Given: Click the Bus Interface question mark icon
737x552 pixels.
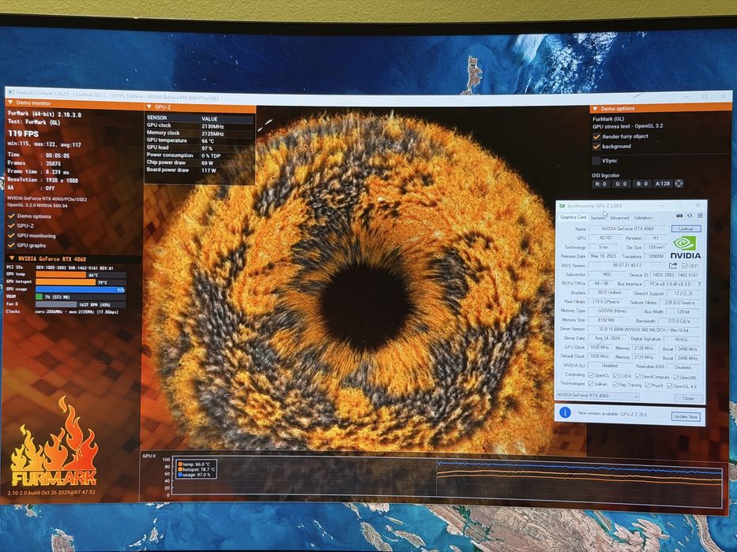Looking at the screenshot, I should (699, 285).
